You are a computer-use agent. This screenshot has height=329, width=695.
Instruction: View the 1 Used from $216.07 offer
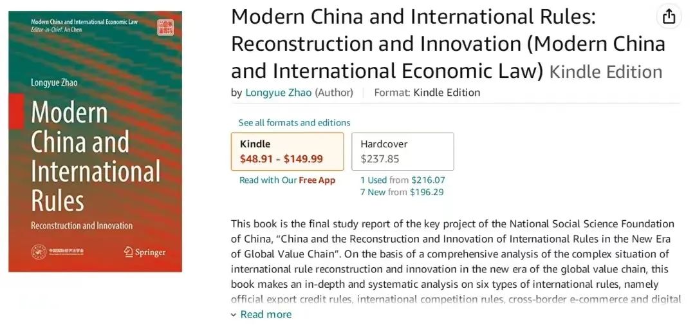402,180
